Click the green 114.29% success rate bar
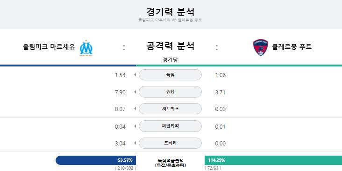Screen dimensions: 342x171 tap(273, 160)
